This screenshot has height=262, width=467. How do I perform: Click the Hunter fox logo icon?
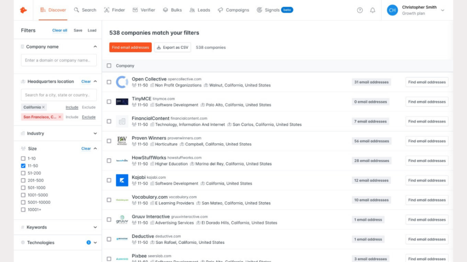click(23, 10)
